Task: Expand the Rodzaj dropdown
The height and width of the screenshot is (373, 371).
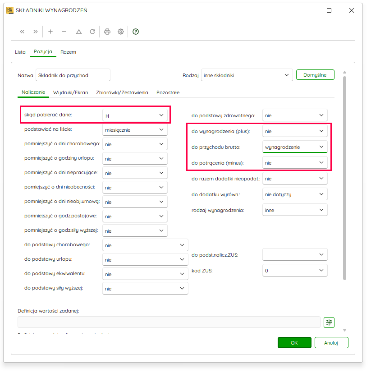Action: point(247,75)
